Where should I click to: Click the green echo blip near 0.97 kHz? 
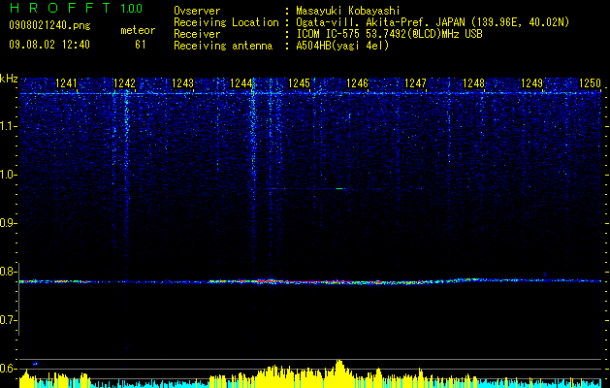pos(339,189)
